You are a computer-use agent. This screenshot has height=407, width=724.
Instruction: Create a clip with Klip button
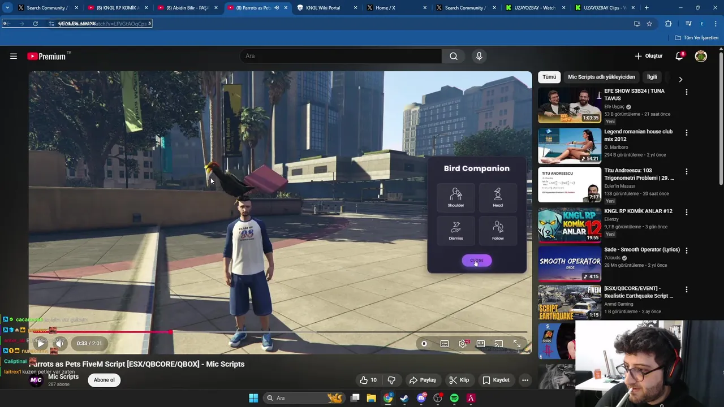[x=459, y=380]
